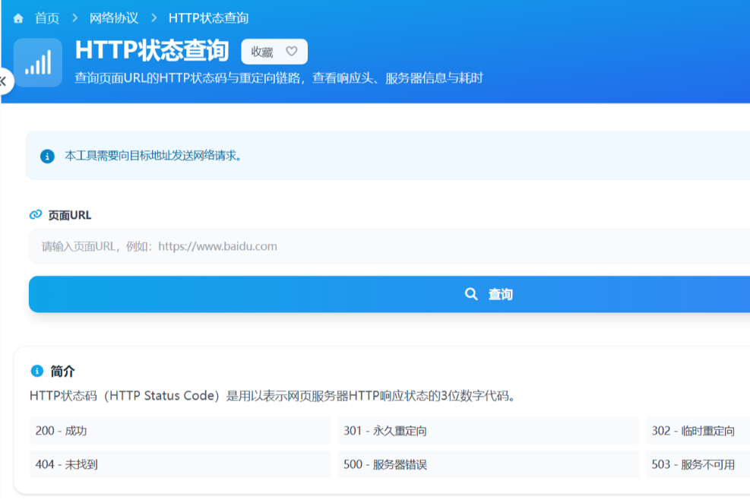
Task: Open the 网络协议 breadcrumb category
Action: tap(114, 18)
